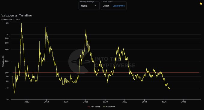Click the Latest Value 37.54% text
204x110 pixels.
click(x=10, y=20)
